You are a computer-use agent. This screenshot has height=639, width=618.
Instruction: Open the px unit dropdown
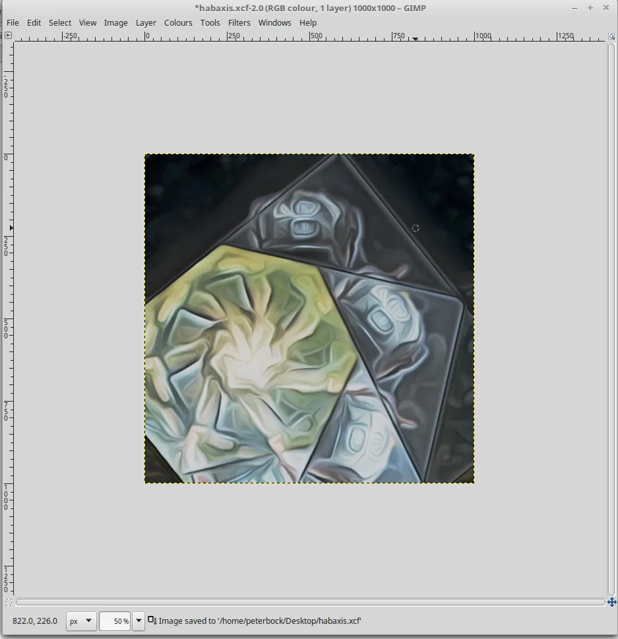point(81,621)
